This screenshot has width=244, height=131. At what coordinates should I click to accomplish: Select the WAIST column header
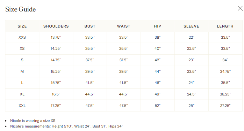pyautogui.click(x=124, y=26)
